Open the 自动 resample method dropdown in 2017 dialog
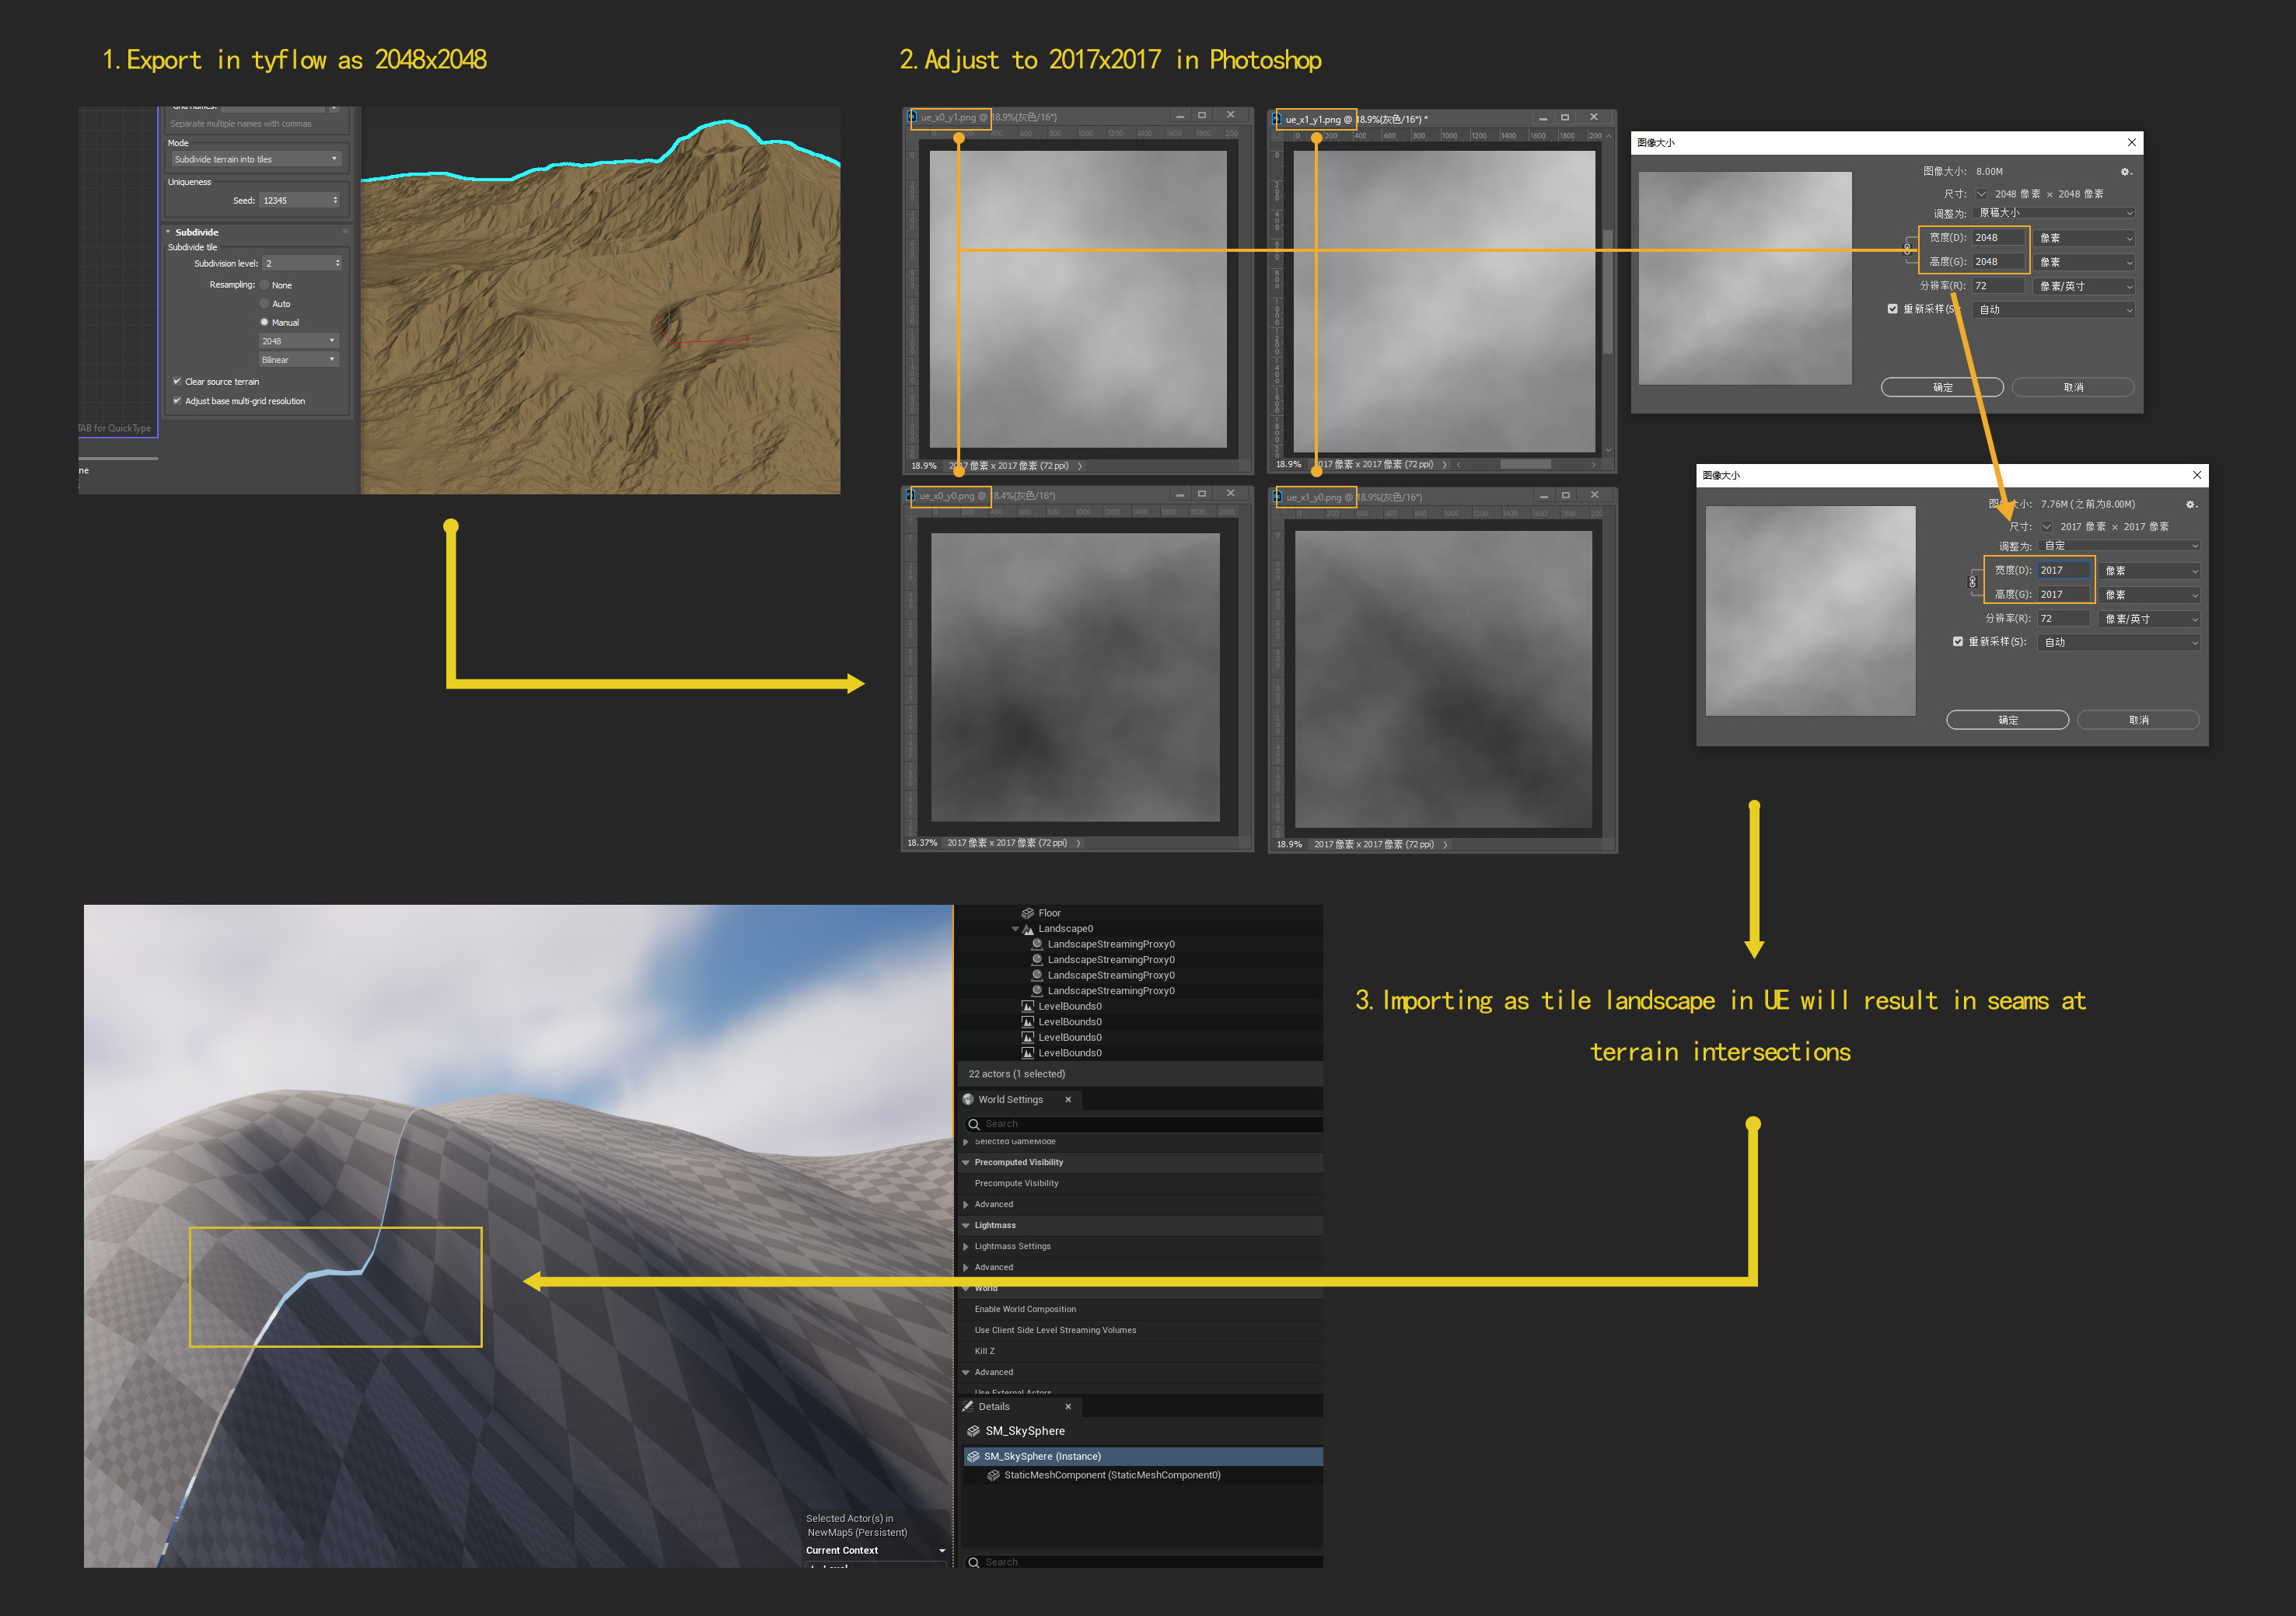Screen dimensions: 2296x1616 [2119, 642]
